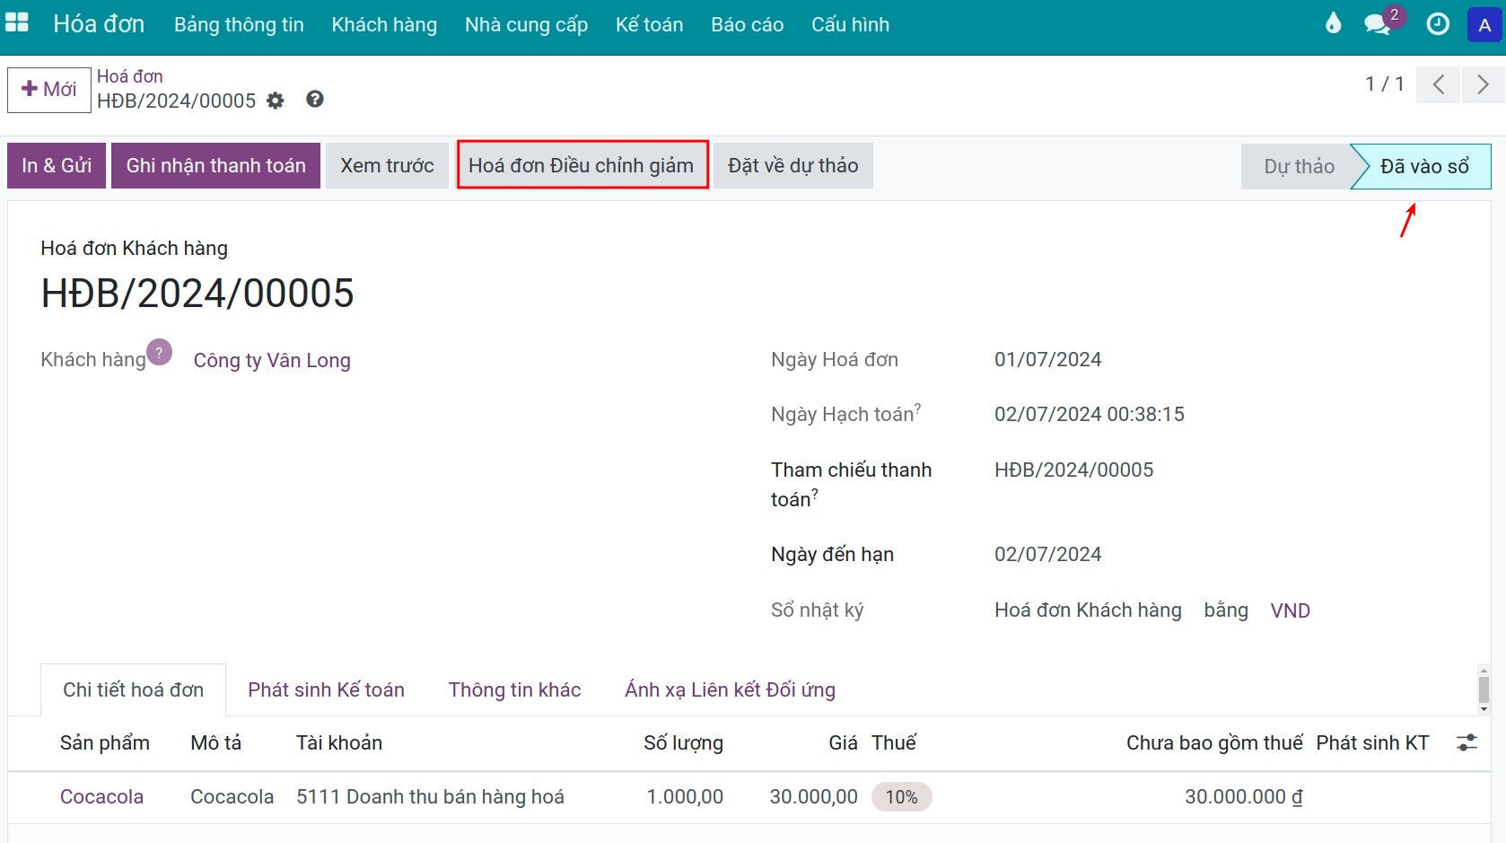
Task: Select the Dự thảo status stage
Action: click(1299, 166)
